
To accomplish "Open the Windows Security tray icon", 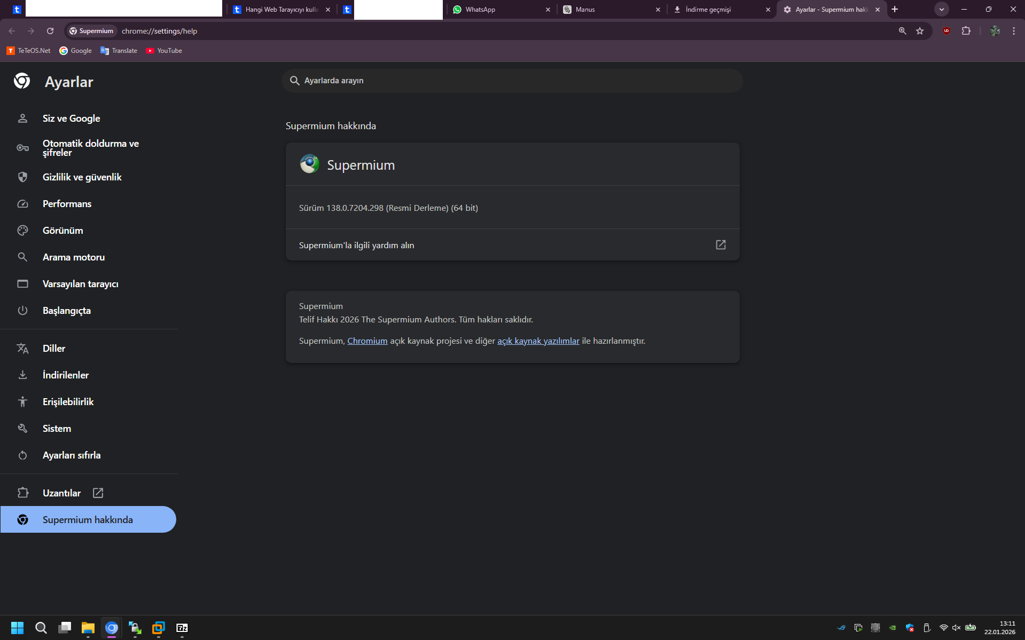I will 910,628.
